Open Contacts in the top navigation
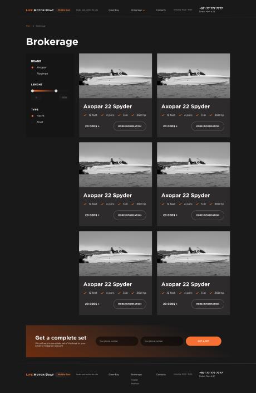 161,10
